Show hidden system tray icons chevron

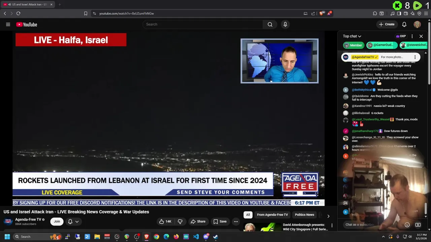click(383, 237)
